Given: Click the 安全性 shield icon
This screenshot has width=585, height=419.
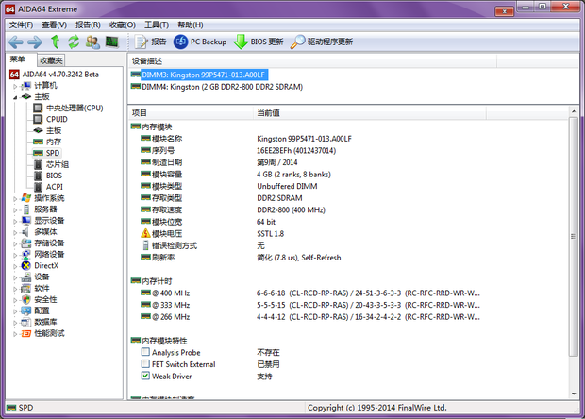Looking at the screenshot, I should pos(26,299).
